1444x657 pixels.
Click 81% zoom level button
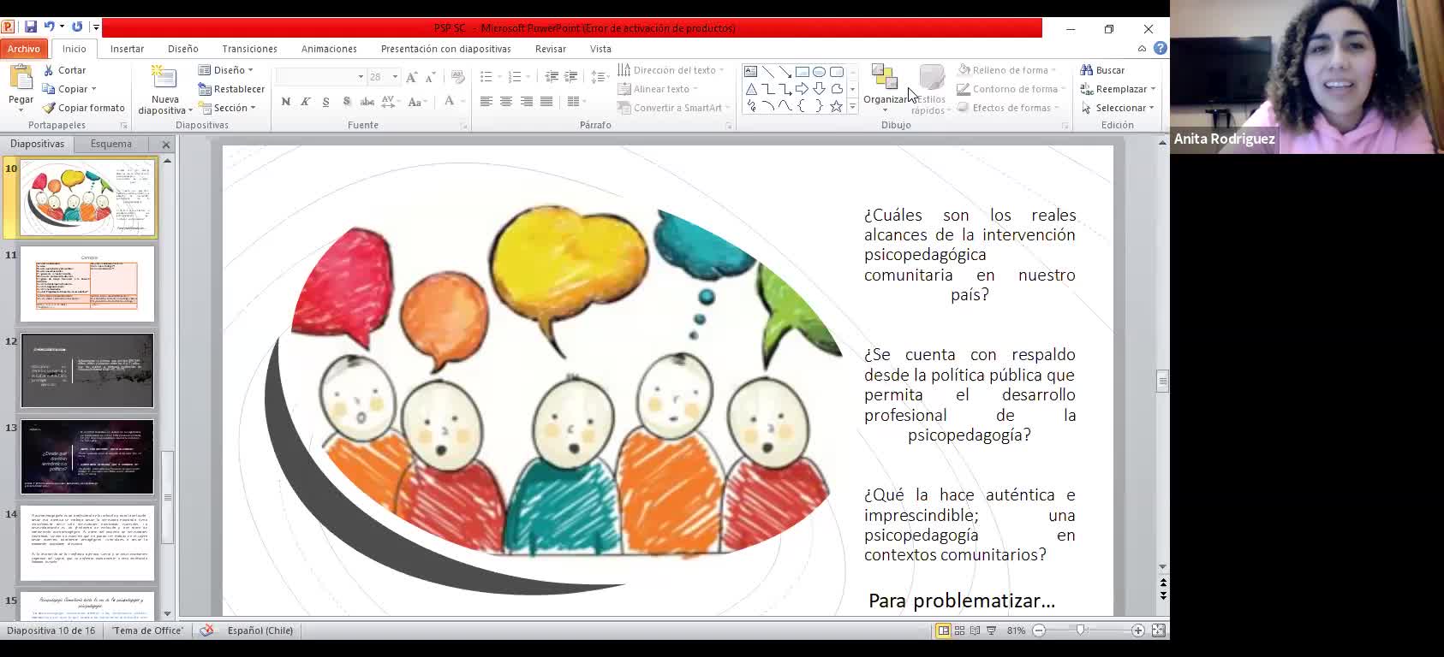pyautogui.click(x=1016, y=630)
